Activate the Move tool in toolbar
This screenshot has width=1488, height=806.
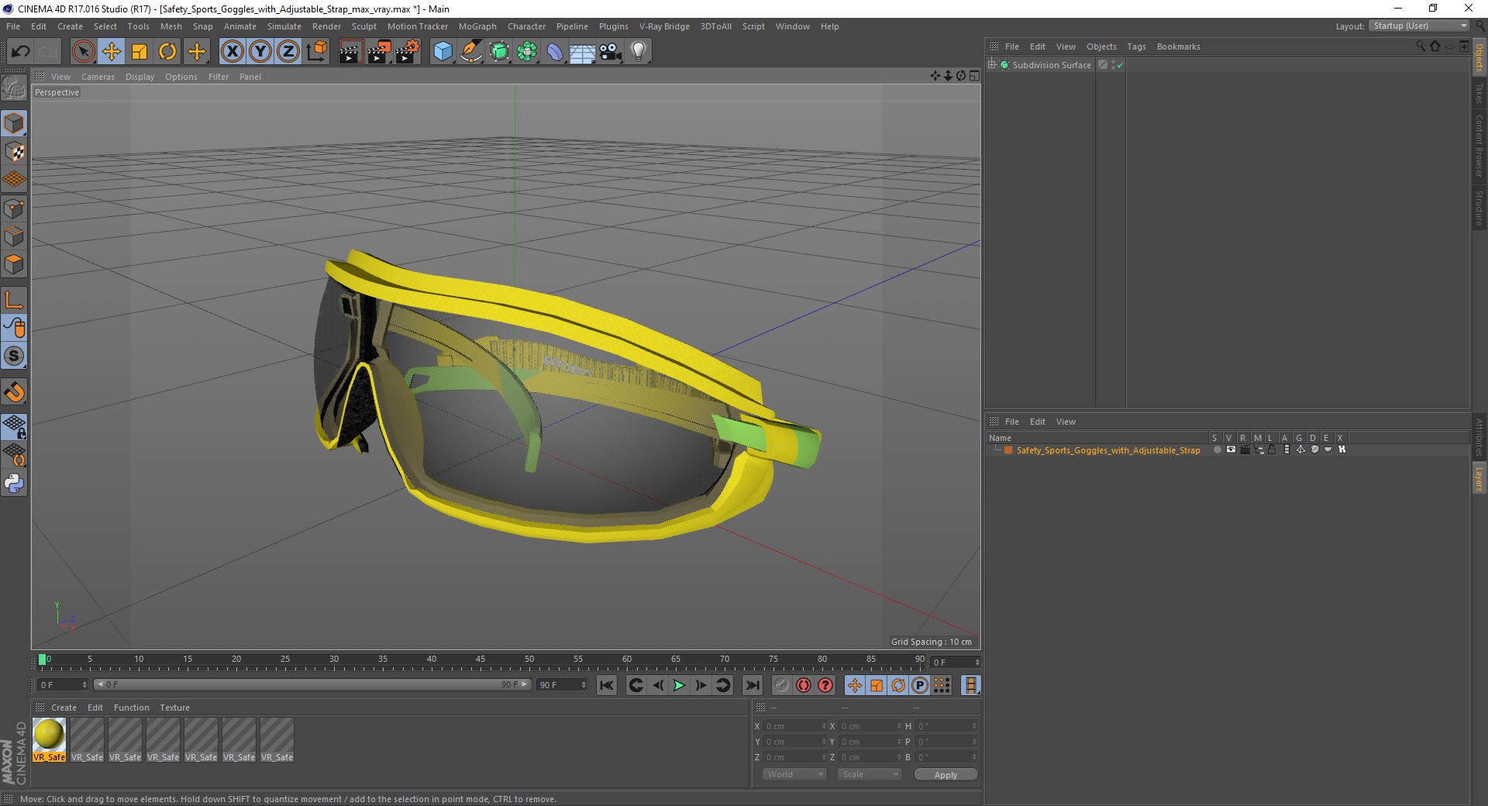click(112, 52)
